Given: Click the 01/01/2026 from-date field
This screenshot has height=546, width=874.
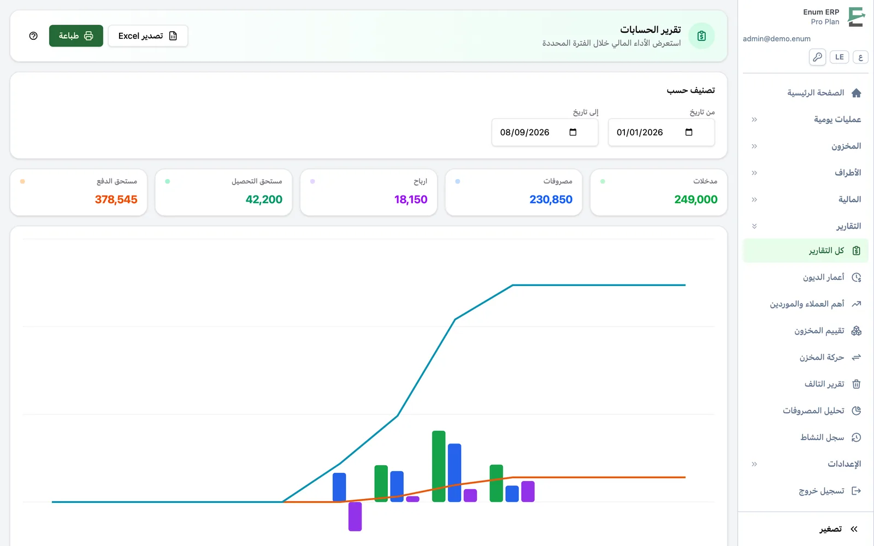Looking at the screenshot, I should (x=661, y=132).
